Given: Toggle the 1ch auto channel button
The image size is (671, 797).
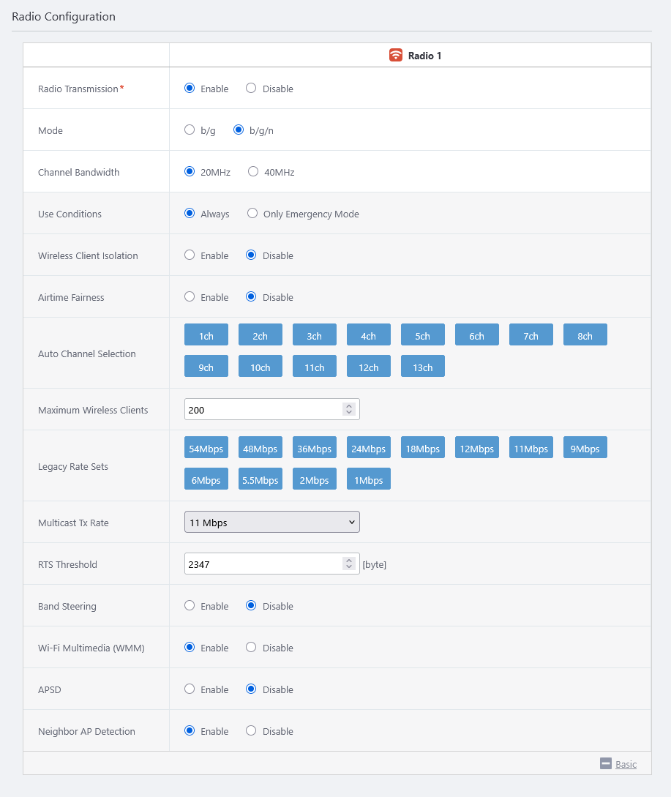Looking at the screenshot, I should [206, 335].
